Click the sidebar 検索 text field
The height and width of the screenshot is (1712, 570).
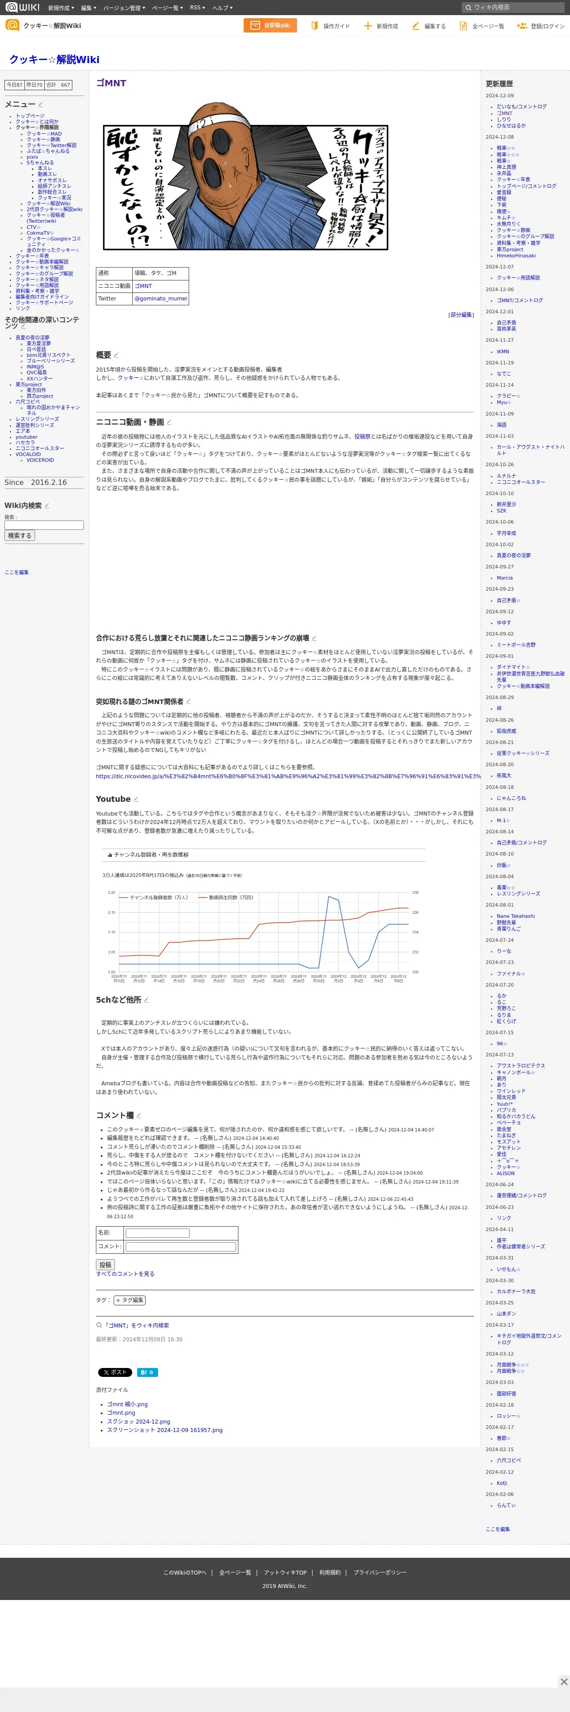click(x=44, y=525)
